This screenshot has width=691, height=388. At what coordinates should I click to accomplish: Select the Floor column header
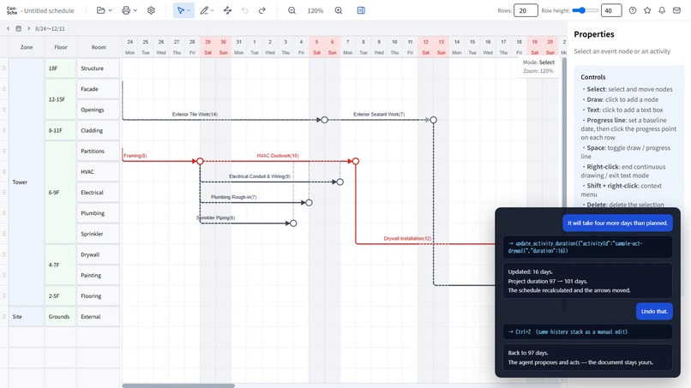(61, 47)
